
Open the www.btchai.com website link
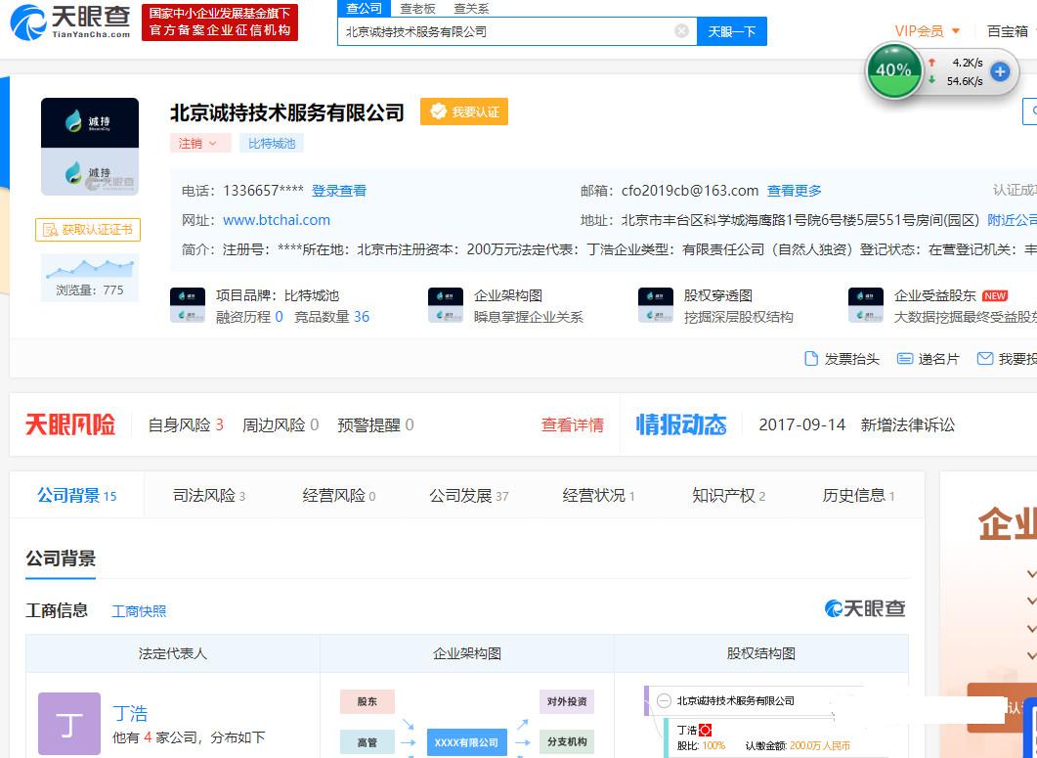[277, 220]
